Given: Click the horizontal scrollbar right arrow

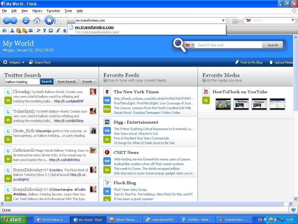Looking at the screenshot, I should coord(290,204).
